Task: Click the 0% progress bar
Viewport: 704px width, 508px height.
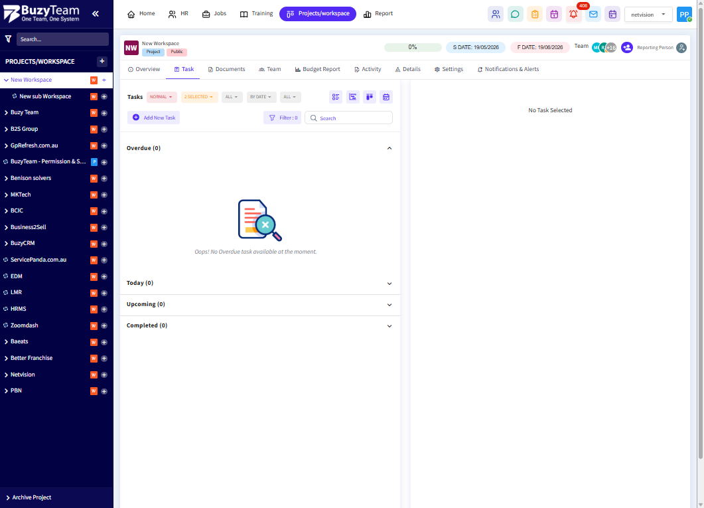Action: point(413,47)
